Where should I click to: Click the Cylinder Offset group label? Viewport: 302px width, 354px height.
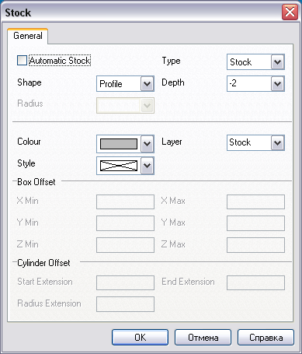coord(43,263)
